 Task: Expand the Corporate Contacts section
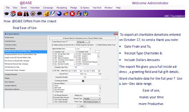(26, 45)
